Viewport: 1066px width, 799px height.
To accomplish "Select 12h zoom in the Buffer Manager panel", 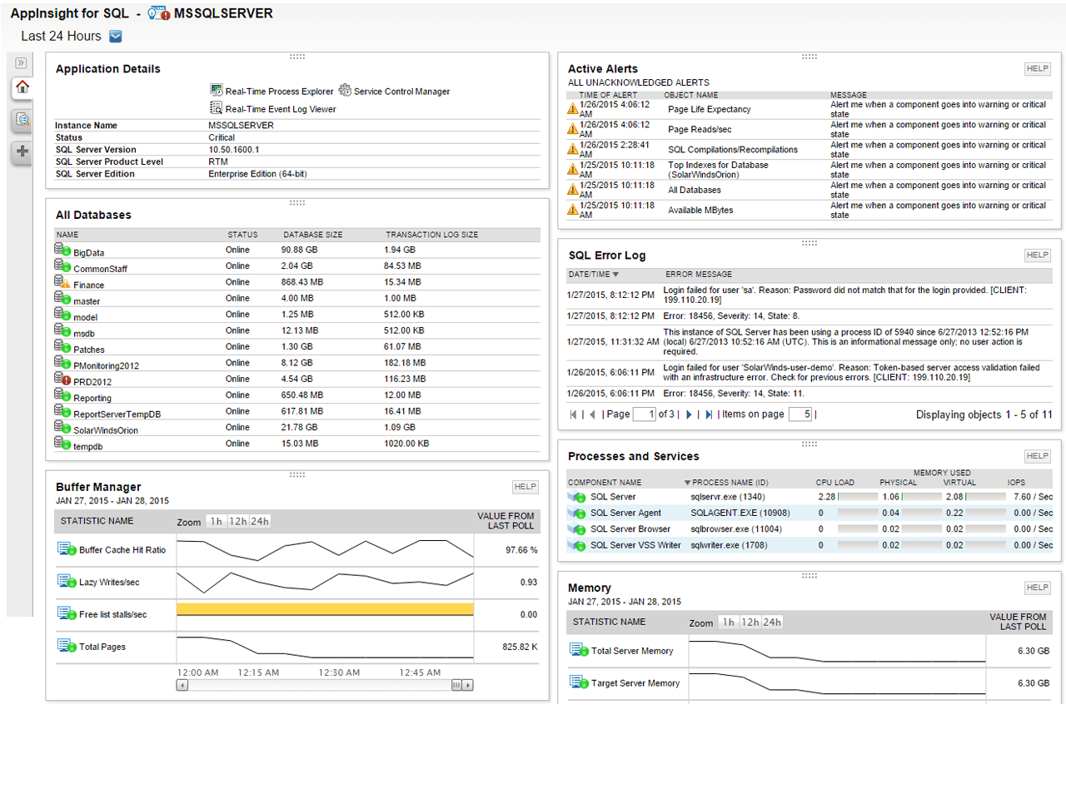I will pos(238,521).
